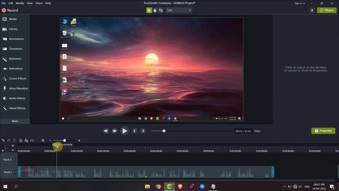The height and width of the screenshot is (191, 339).
Task: Open the canvas zoom 54% dropdown
Action: click(x=179, y=10)
